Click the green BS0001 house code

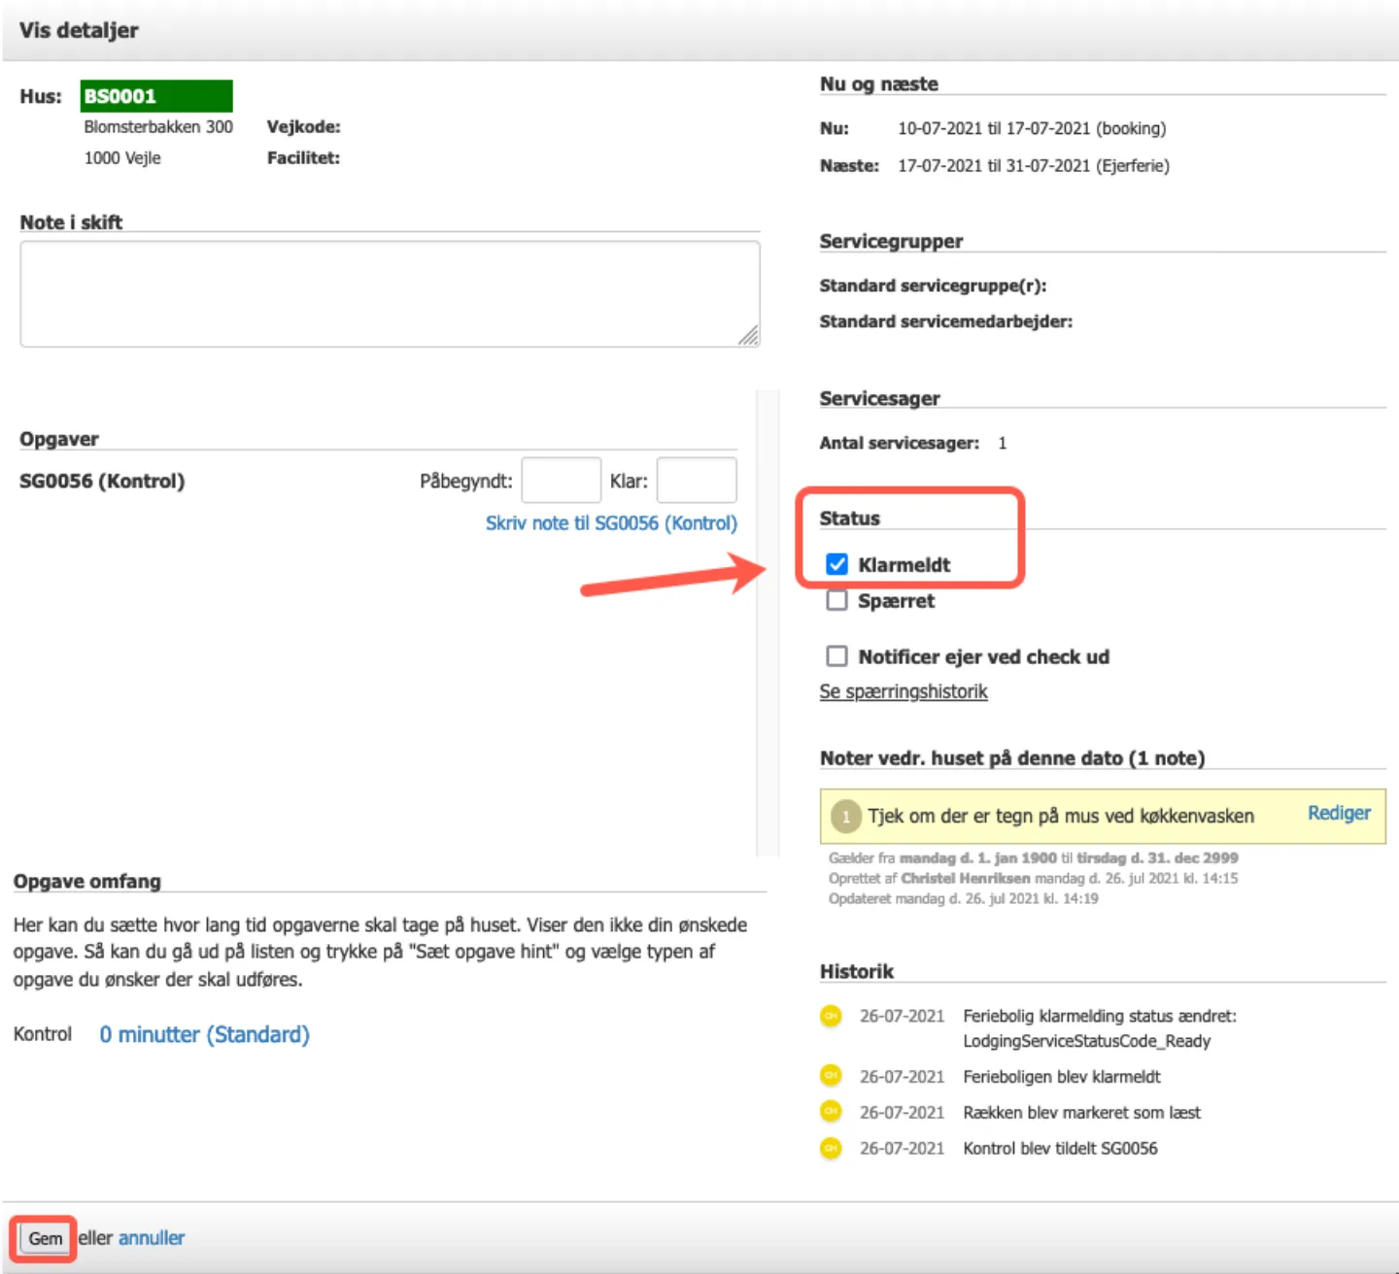click(x=155, y=96)
